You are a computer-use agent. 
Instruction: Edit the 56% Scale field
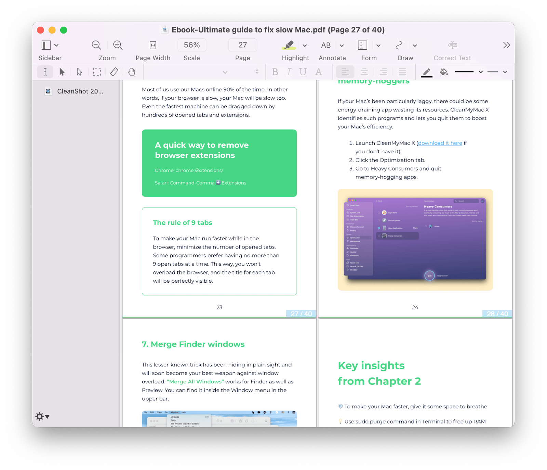(x=192, y=45)
